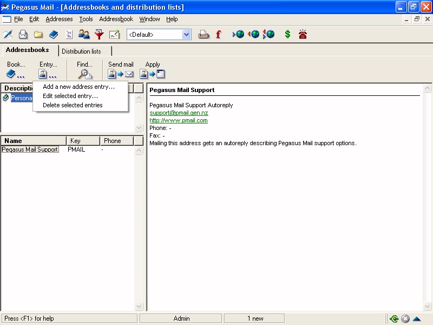Select the Pegasus Mail Support entry
Image resolution: width=433 pixels, height=325 pixels.
[30, 149]
